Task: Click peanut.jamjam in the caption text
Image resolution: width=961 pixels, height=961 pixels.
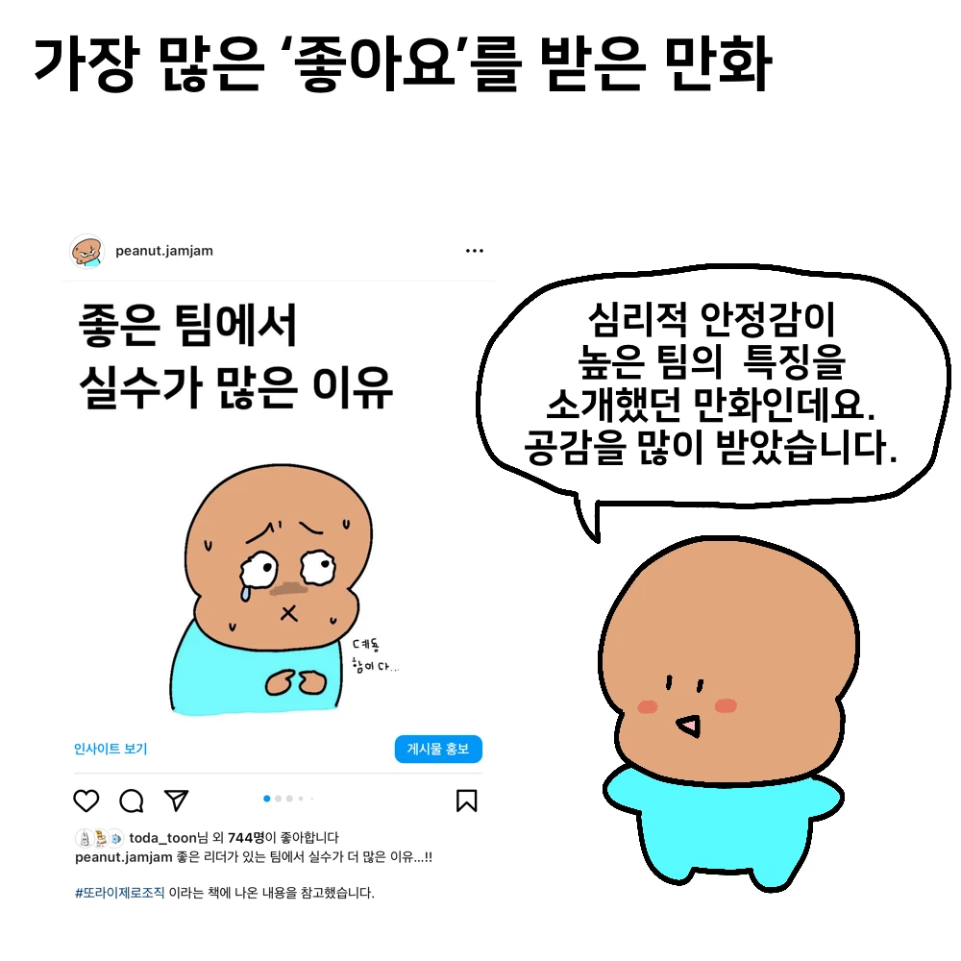Action: click(123, 857)
